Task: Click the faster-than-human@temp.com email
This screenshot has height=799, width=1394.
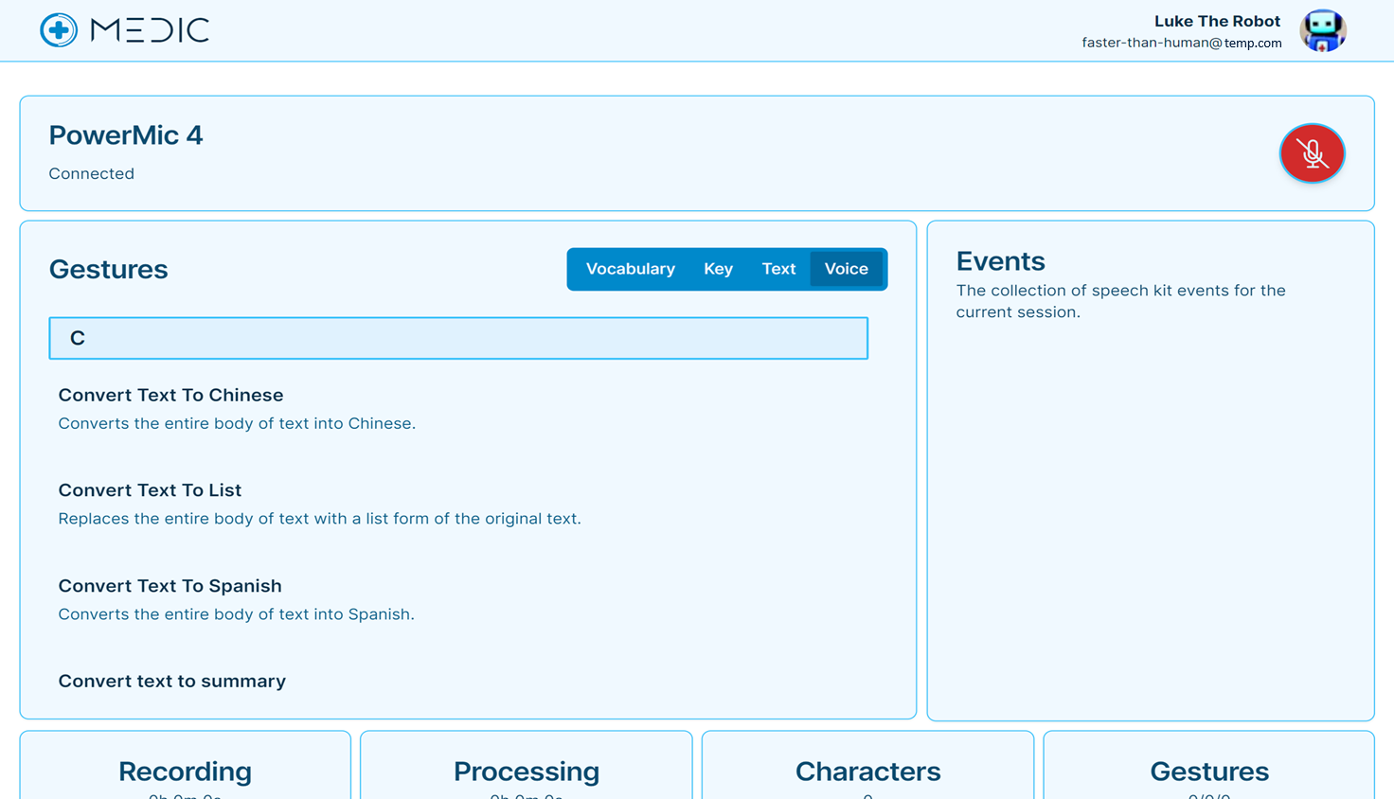Action: point(1182,43)
